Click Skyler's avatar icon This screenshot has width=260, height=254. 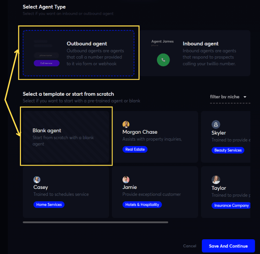tap(216, 124)
